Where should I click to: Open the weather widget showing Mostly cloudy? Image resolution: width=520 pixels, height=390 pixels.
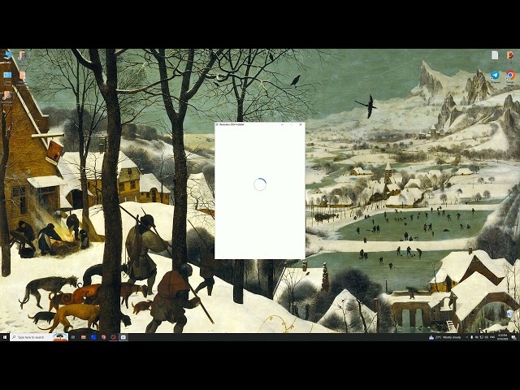[444, 337]
